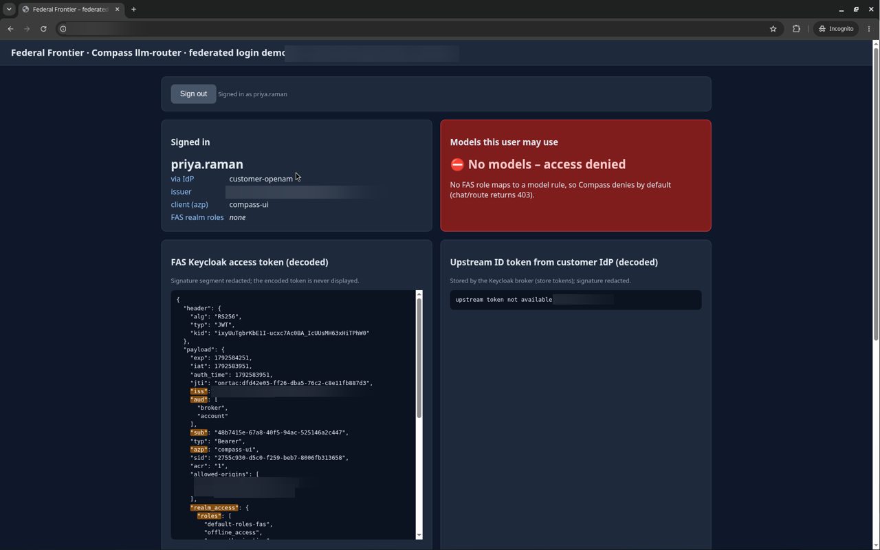Click the highlighted "azp" key in token
The width and height of the screenshot is (880, 550).
199,450
